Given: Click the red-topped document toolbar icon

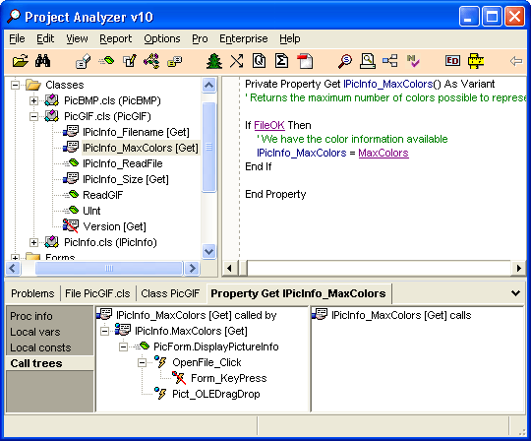Looking at the screenshot, I should (x=305, y=61).
